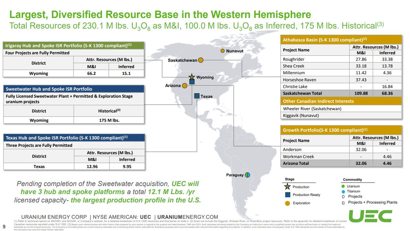Click the green Uranium dot in legend

[x=343, y=186]
